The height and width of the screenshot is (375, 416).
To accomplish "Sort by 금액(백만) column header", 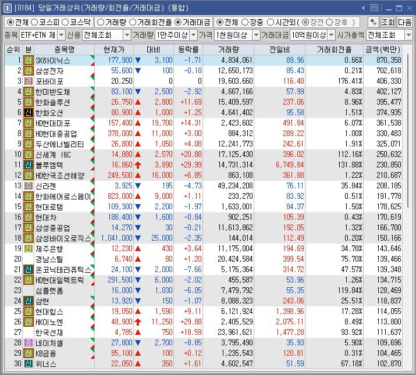I will tap(383, 49).
